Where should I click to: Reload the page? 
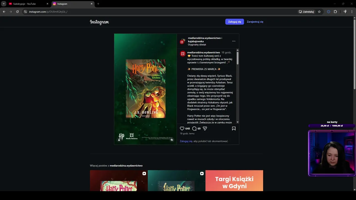[17, 12]
